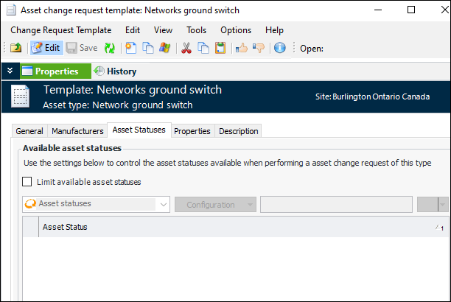Switch to the Manufacturers tab
The width and height of the screenshot is (451, 302).
[x=77, y=131]
